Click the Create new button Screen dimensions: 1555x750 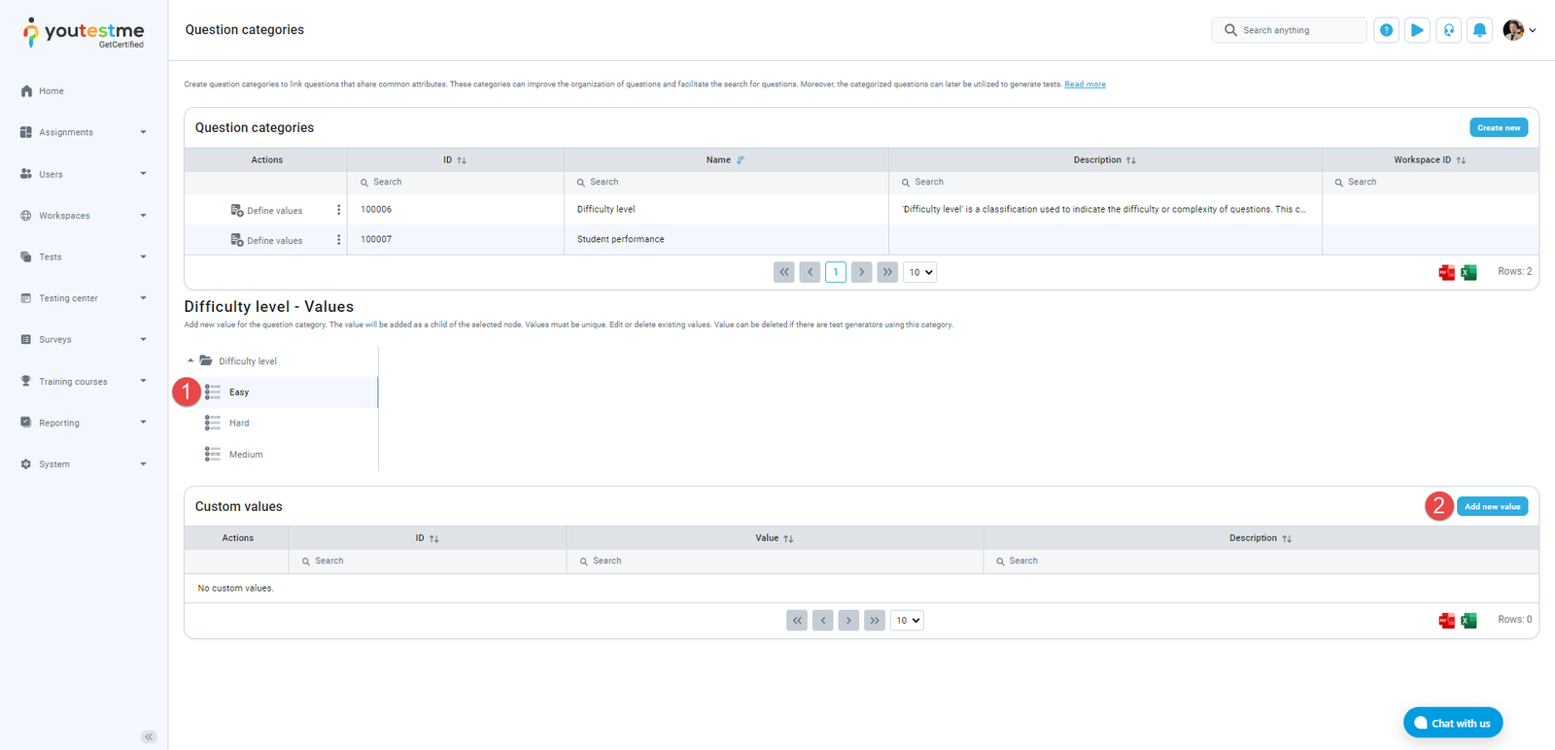[x=1498, y=127]
